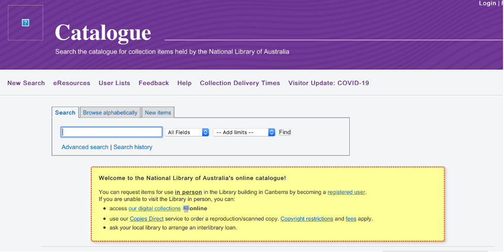Image resolution: width=504 pixels, height=252 pixels.
Task: Focus the catalogue search text field
Action: 111,132
